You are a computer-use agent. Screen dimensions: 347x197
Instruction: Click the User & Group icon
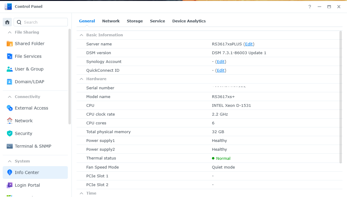click(9, 69)
